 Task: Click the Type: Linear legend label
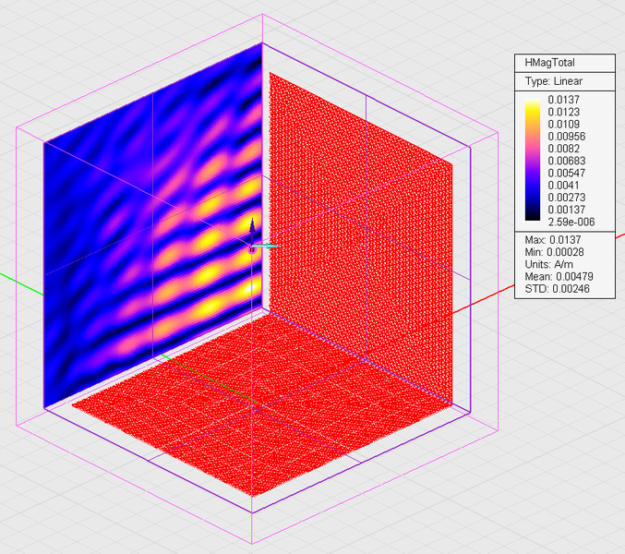[x=553, y=81]
